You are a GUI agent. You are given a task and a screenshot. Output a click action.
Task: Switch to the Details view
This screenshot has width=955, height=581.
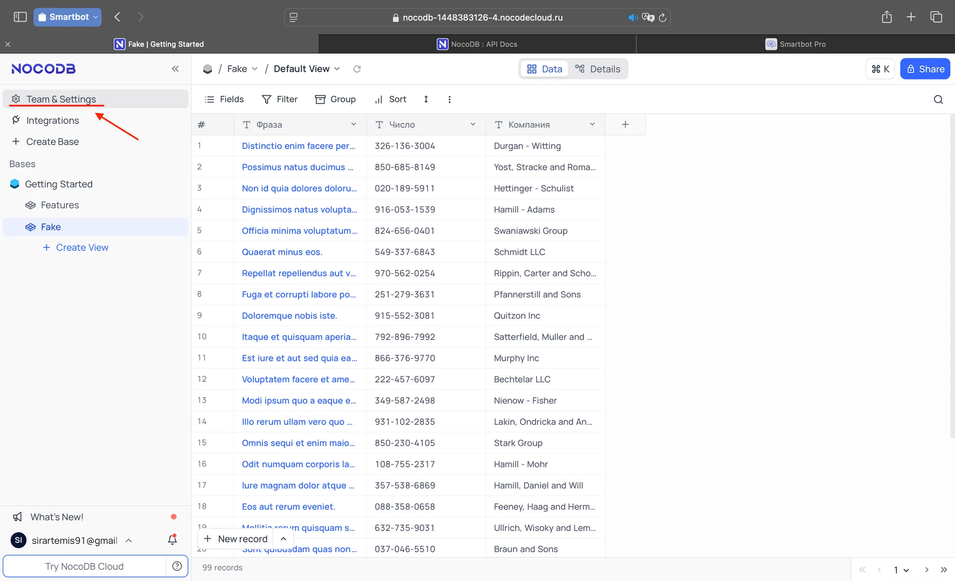[x=597, y=69]
